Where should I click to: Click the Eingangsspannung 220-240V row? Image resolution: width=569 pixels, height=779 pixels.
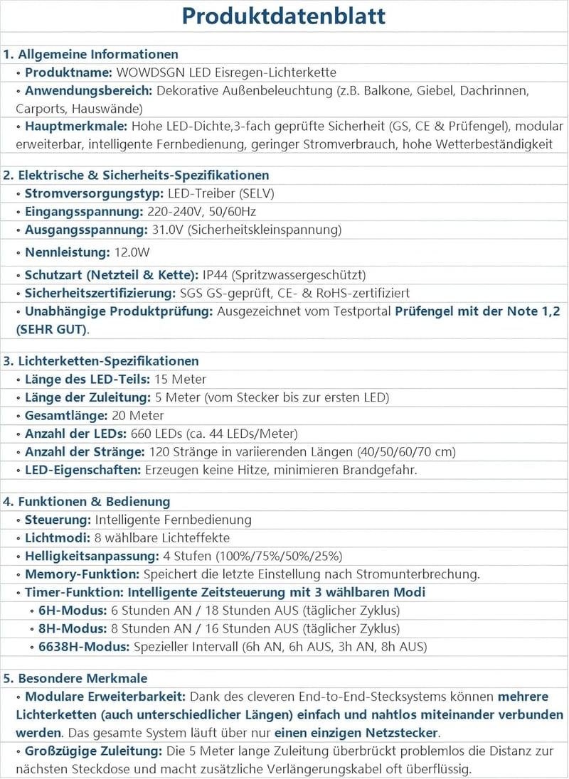tap(284, 212)
